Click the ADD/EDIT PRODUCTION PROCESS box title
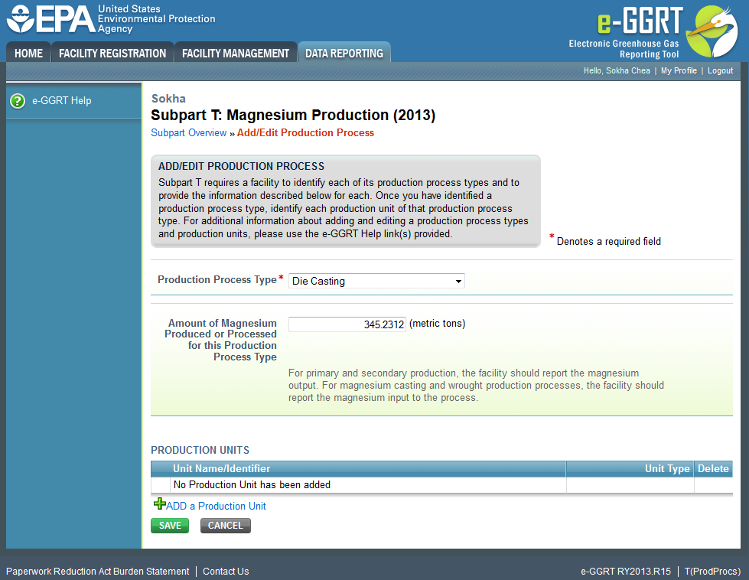 tap(241, 166)
